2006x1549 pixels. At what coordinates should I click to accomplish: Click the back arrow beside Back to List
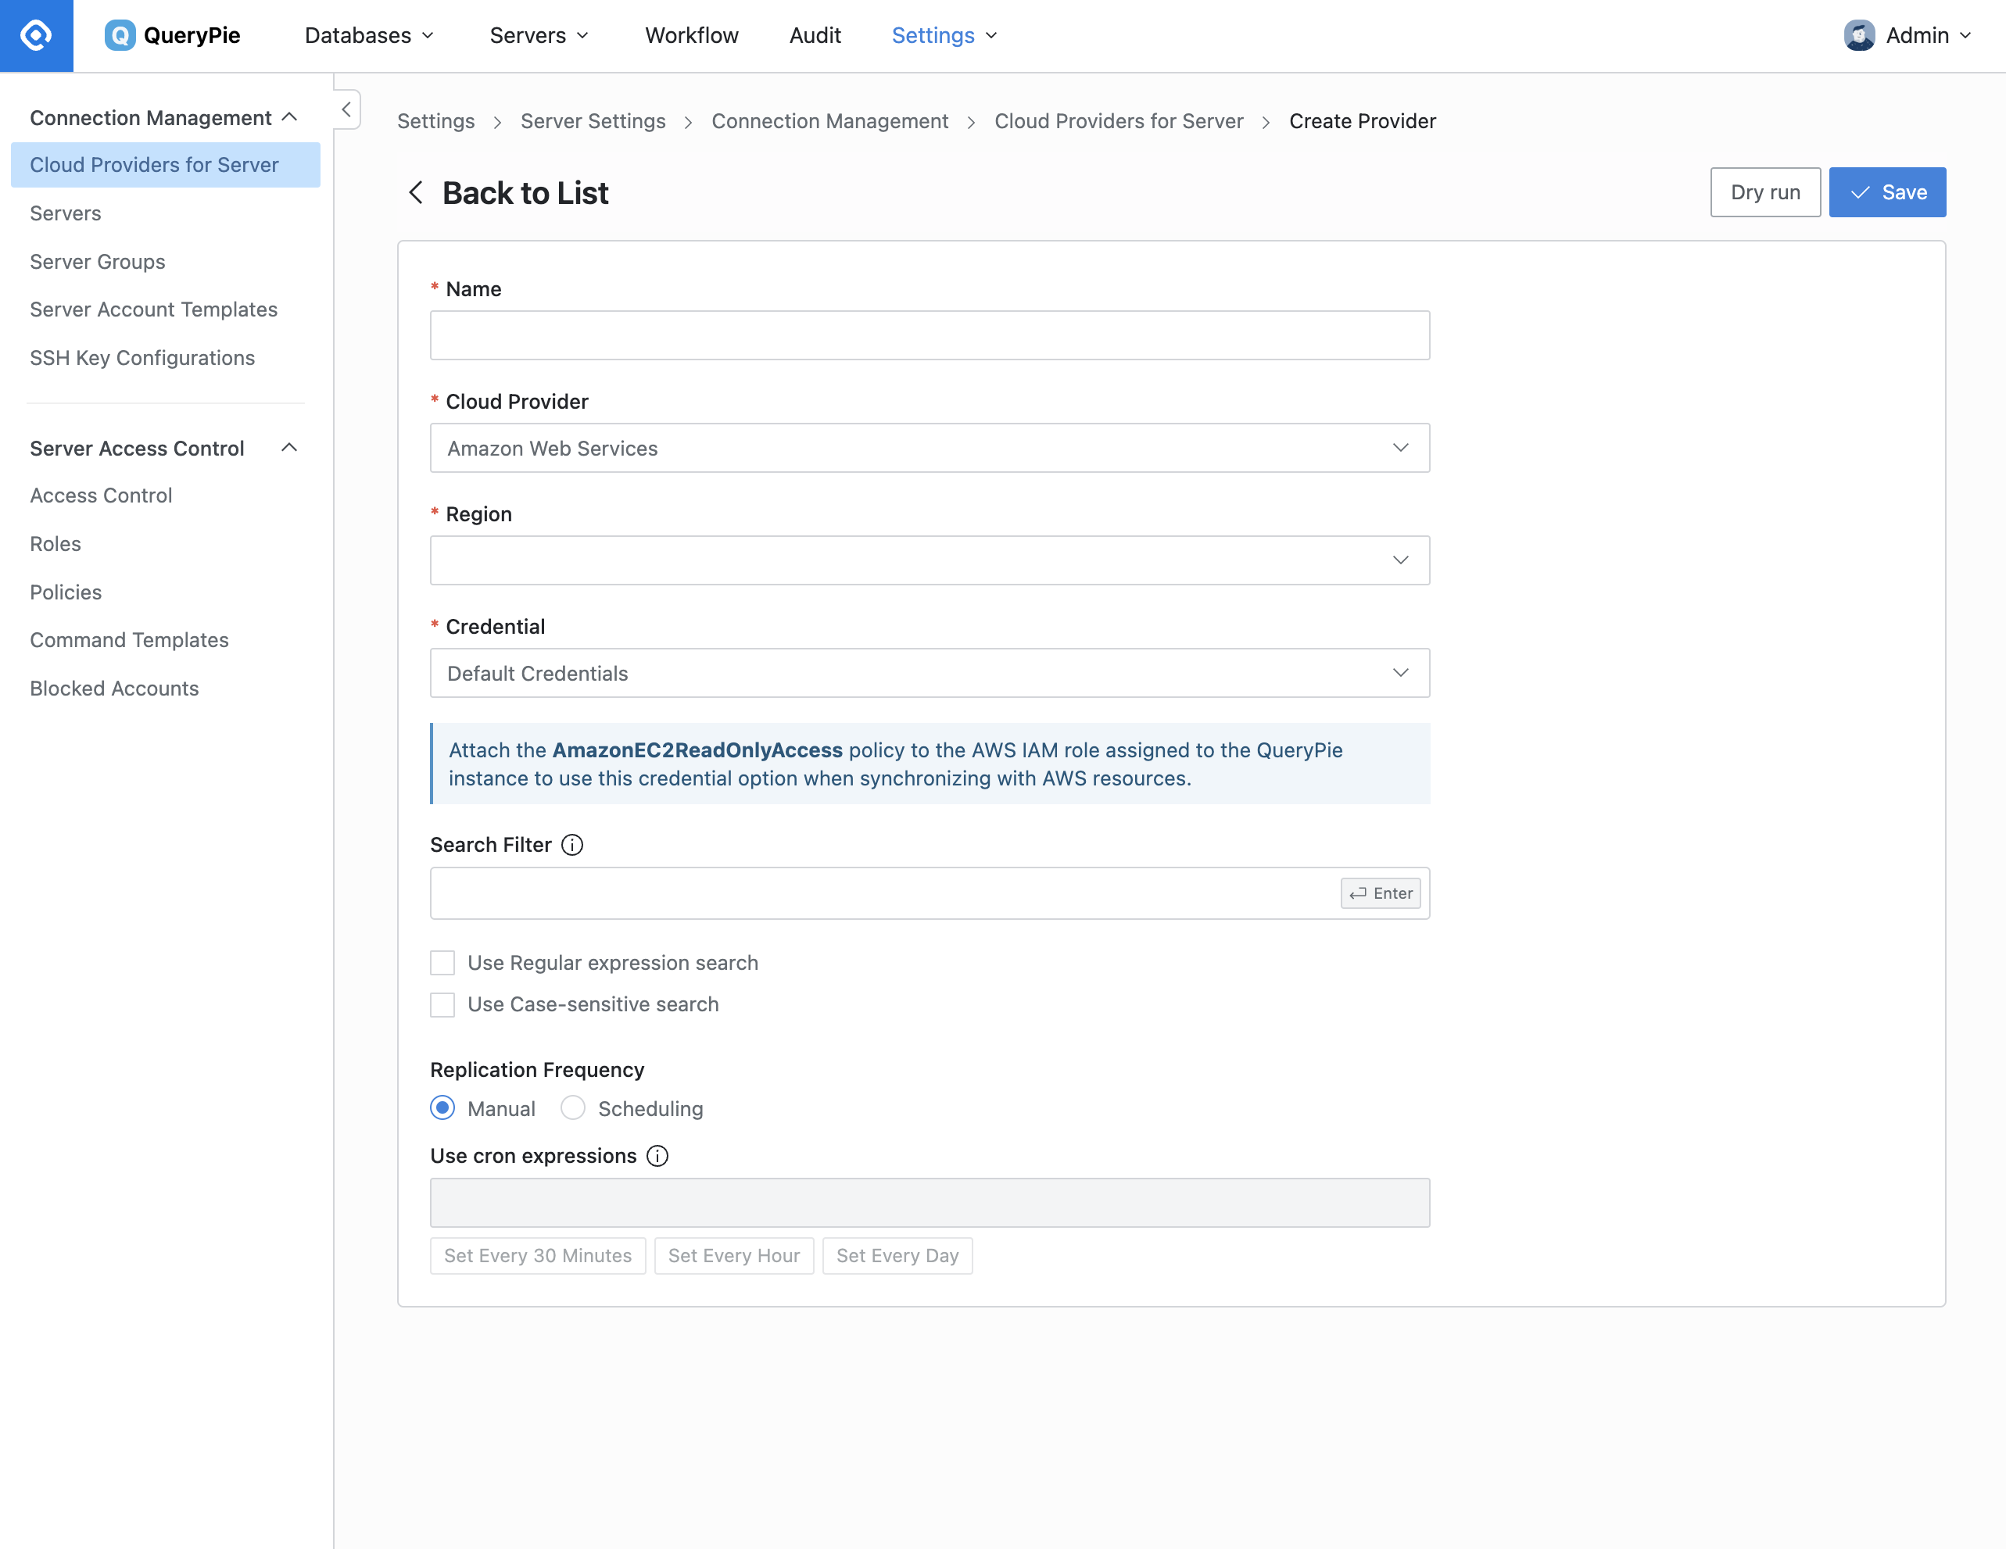(x=416, y=193)
